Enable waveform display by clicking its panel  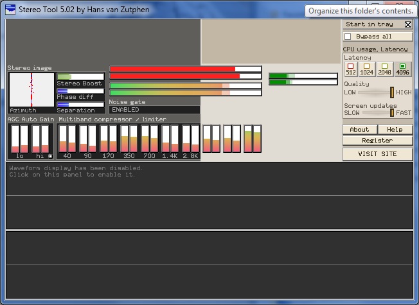209,195
